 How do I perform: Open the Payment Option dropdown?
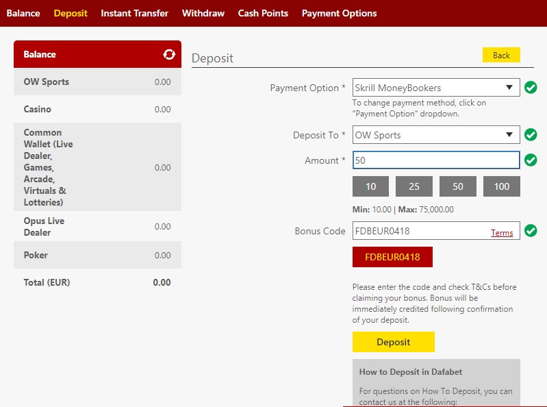click(435, 88)
